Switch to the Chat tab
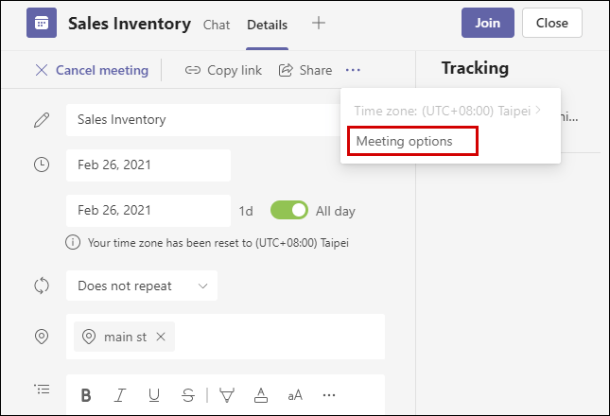 pyautogui.click(x=217, y=25)
